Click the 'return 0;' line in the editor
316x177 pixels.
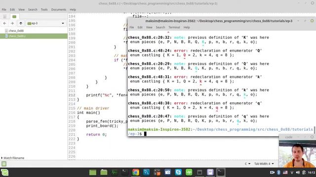click(x=96, y=135)
